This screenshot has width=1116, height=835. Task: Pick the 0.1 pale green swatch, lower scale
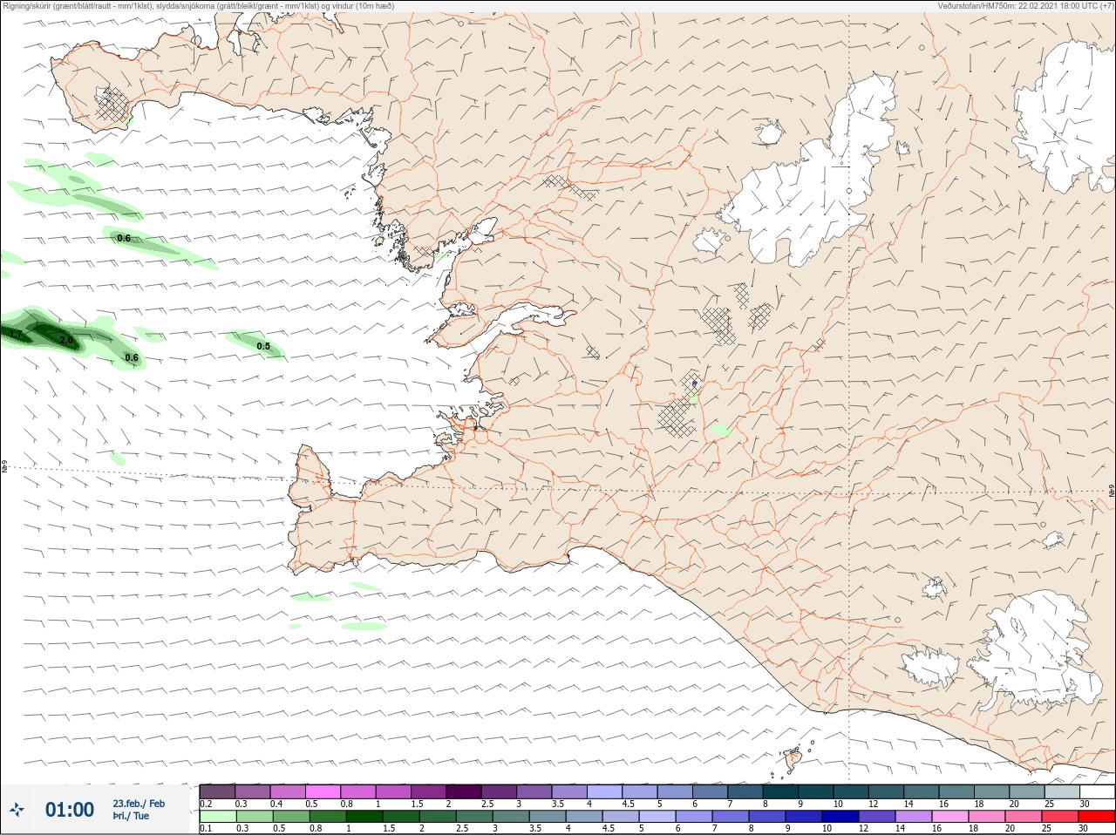(217, 817)
